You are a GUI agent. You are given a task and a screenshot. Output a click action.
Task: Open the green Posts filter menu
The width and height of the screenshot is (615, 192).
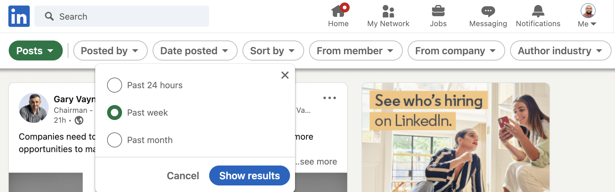pos(36,50)
